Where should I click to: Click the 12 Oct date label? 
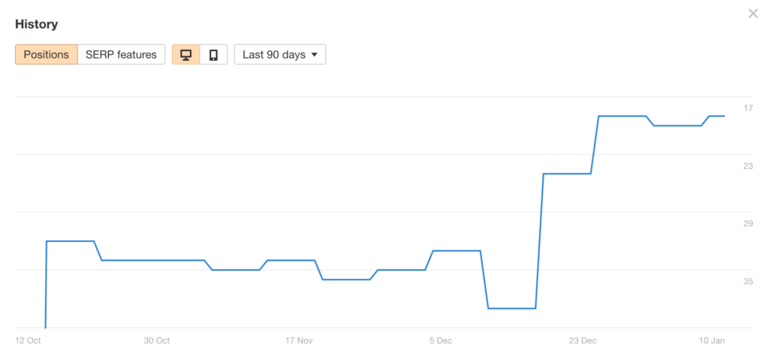click(x=28, y=340)
